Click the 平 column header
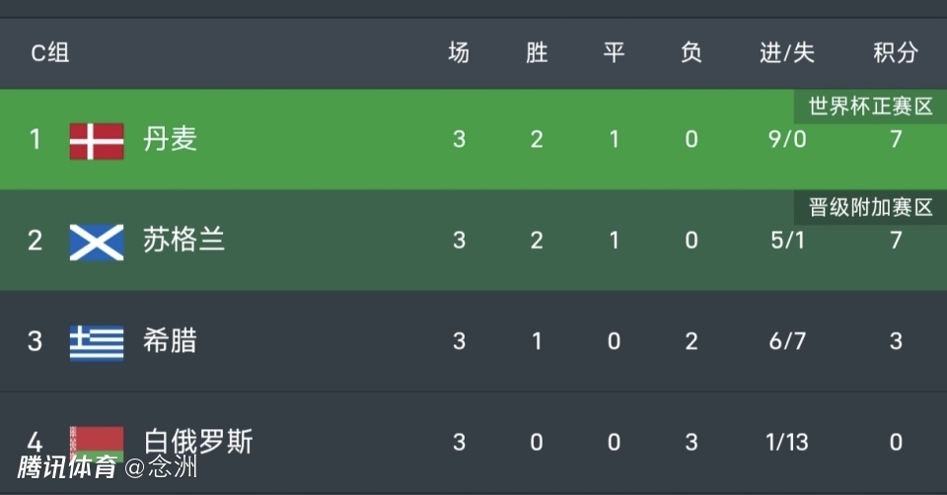947x495 pixels. coord(614,53)
